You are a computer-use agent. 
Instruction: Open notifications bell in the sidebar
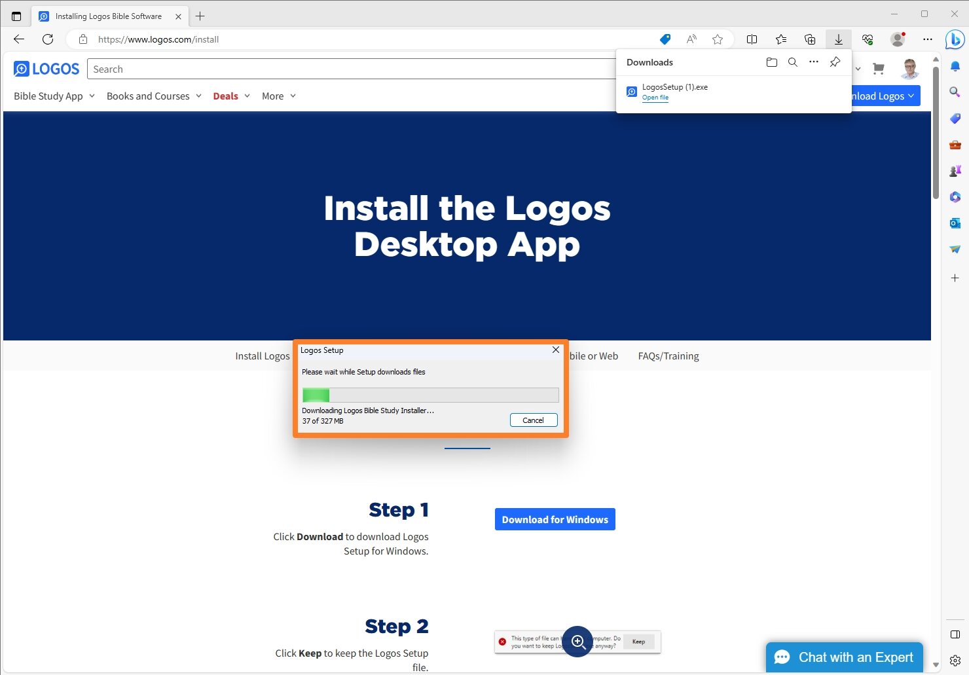click(x=954, y=66)
